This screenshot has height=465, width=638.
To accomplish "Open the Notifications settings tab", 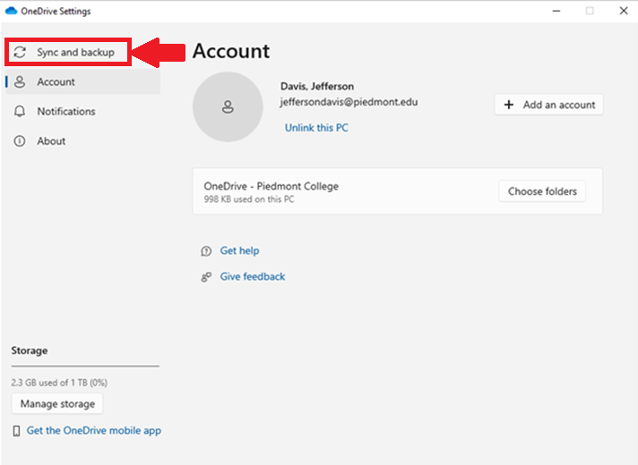I will [65, 112].
